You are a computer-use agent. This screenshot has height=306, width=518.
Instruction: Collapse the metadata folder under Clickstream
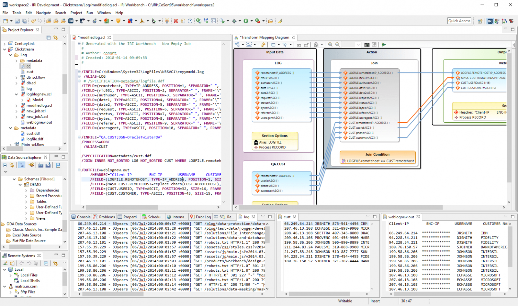click(x=10, y=128)
